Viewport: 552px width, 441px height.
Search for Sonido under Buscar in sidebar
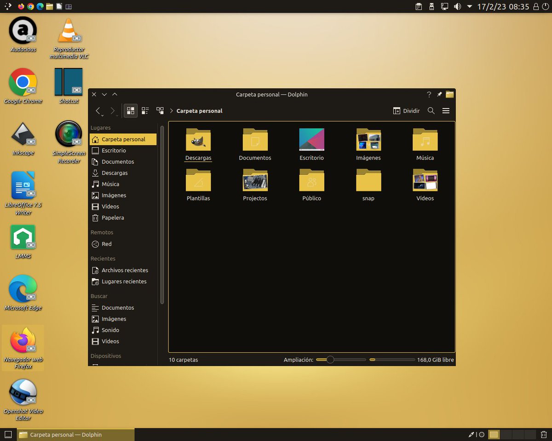pyautogui.click(x=123, y=330)
